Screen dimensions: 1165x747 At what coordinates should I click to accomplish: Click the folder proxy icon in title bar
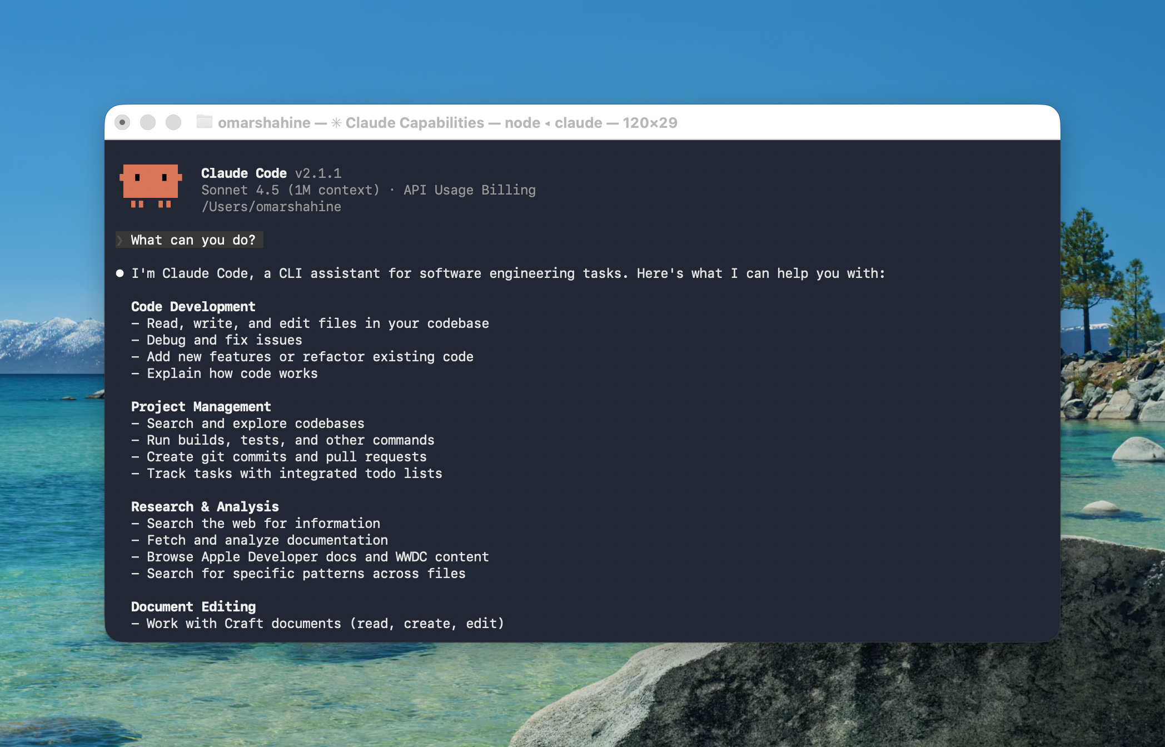click(x=204, y=122)
